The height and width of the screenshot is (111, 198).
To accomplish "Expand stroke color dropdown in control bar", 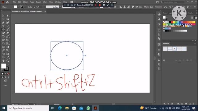I will point(25,7).
